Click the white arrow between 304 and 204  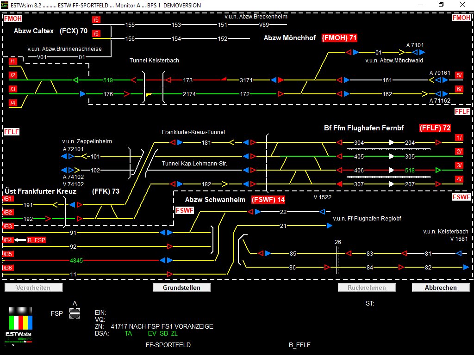pos(392,143)
